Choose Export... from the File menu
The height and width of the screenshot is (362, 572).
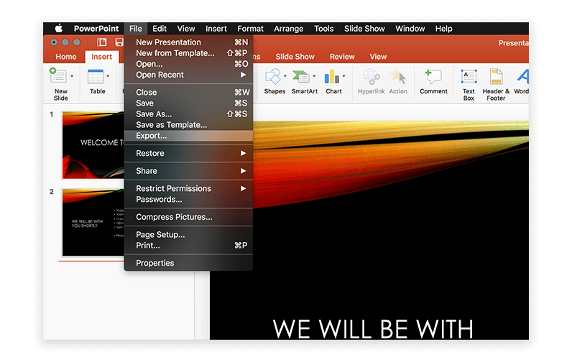[x=152, y=136]
